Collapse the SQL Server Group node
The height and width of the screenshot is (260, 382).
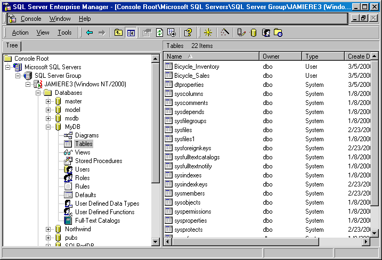coord(18,76)
